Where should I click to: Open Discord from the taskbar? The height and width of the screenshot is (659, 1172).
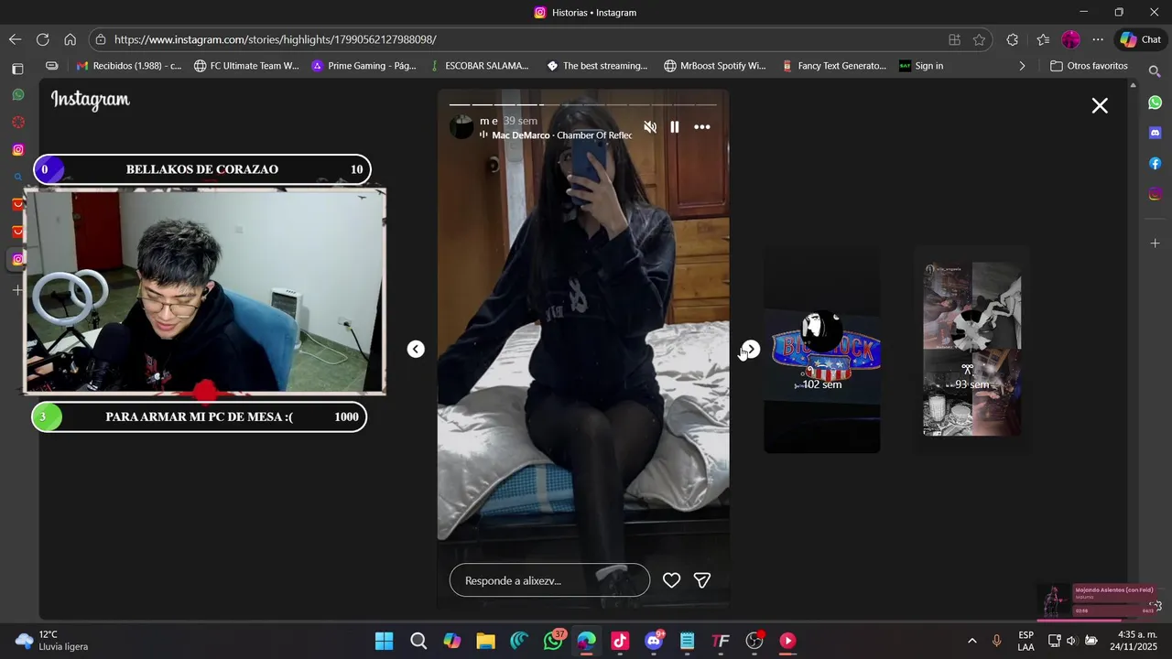pyautogui.click(x=654, y=641)
